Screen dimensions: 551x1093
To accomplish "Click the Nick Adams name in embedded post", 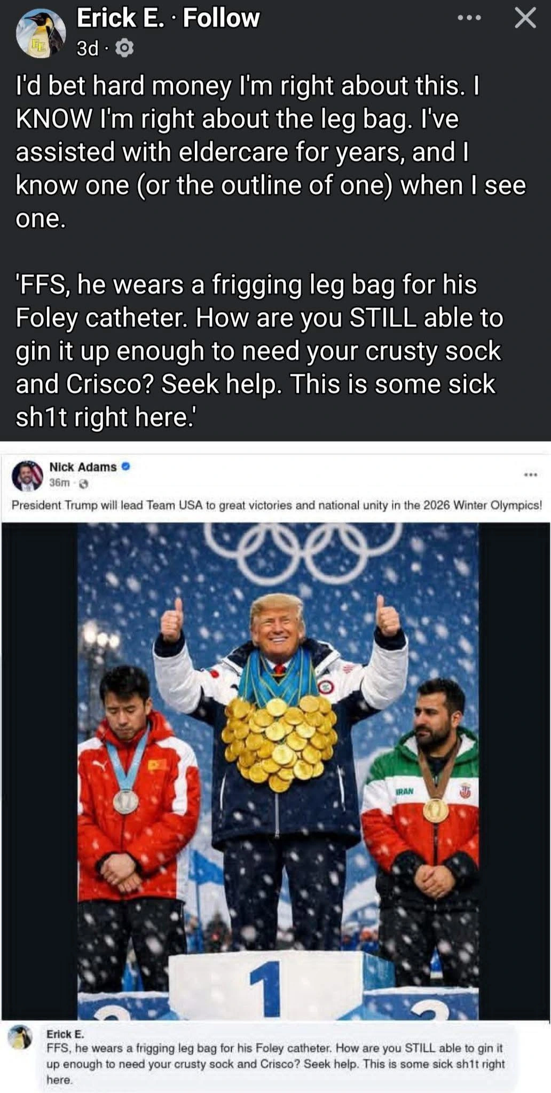I will [x=83, y=467].
